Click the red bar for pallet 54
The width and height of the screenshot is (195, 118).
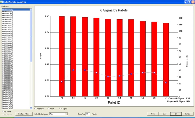click(x=119, y=58)
